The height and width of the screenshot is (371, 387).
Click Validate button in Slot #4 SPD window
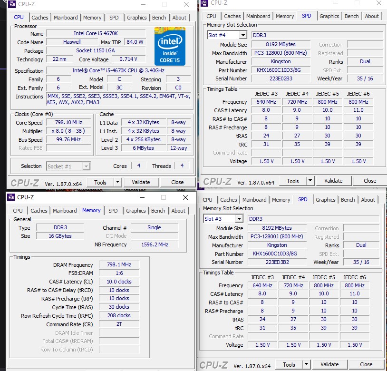click(x=333, y=181)
